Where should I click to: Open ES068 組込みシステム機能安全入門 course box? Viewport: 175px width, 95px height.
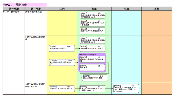[x=93, y=31]
